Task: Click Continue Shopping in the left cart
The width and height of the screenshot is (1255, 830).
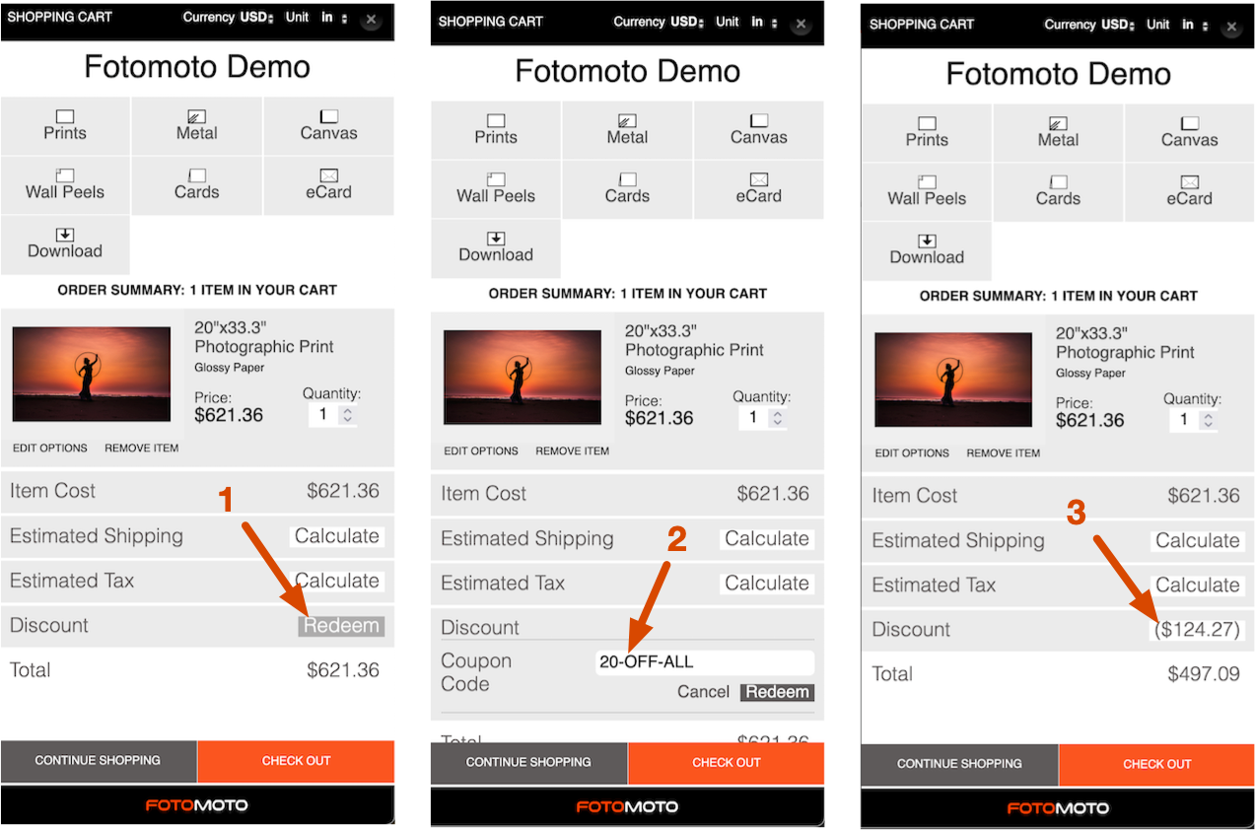Action: tap(99, 761)
